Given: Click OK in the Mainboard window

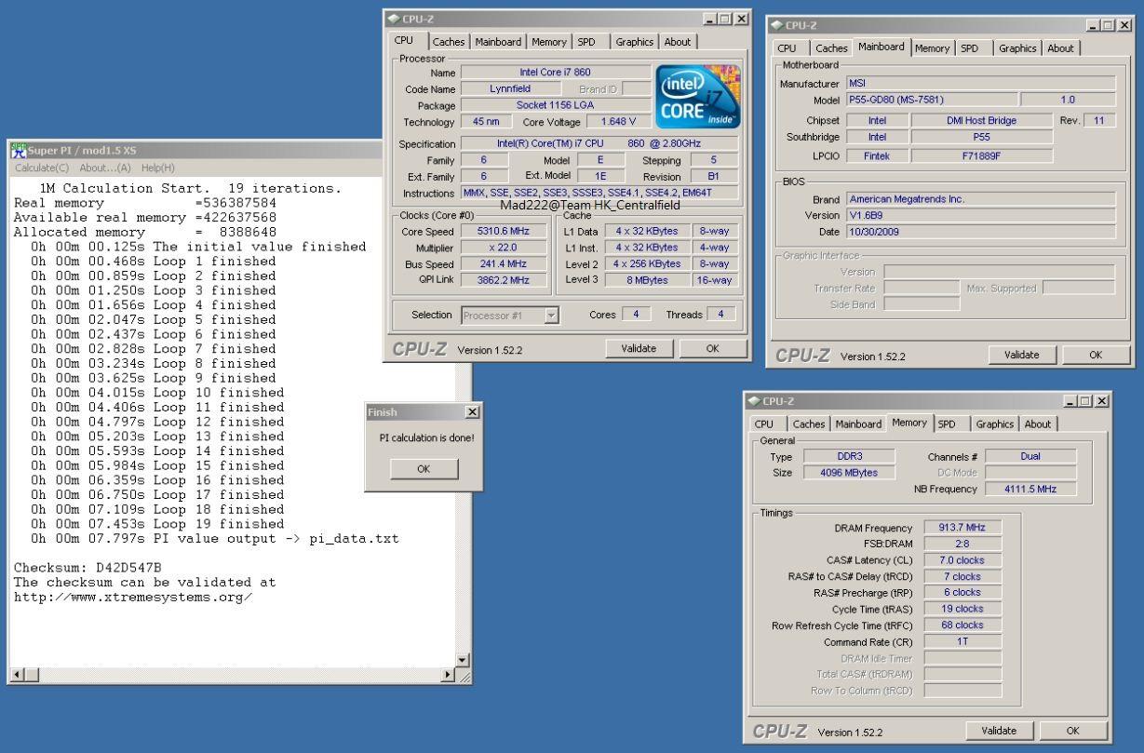Looking at the screenshot, I should point(1095,355).
